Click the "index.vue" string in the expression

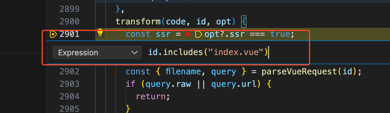[x=235, y=53]
